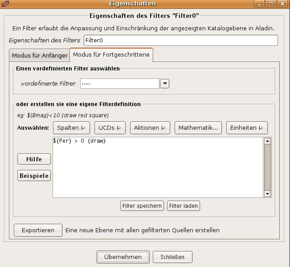Click the Aladin app icon in title bar
This screenshot has height=267, width=290.
click(5, 4)
